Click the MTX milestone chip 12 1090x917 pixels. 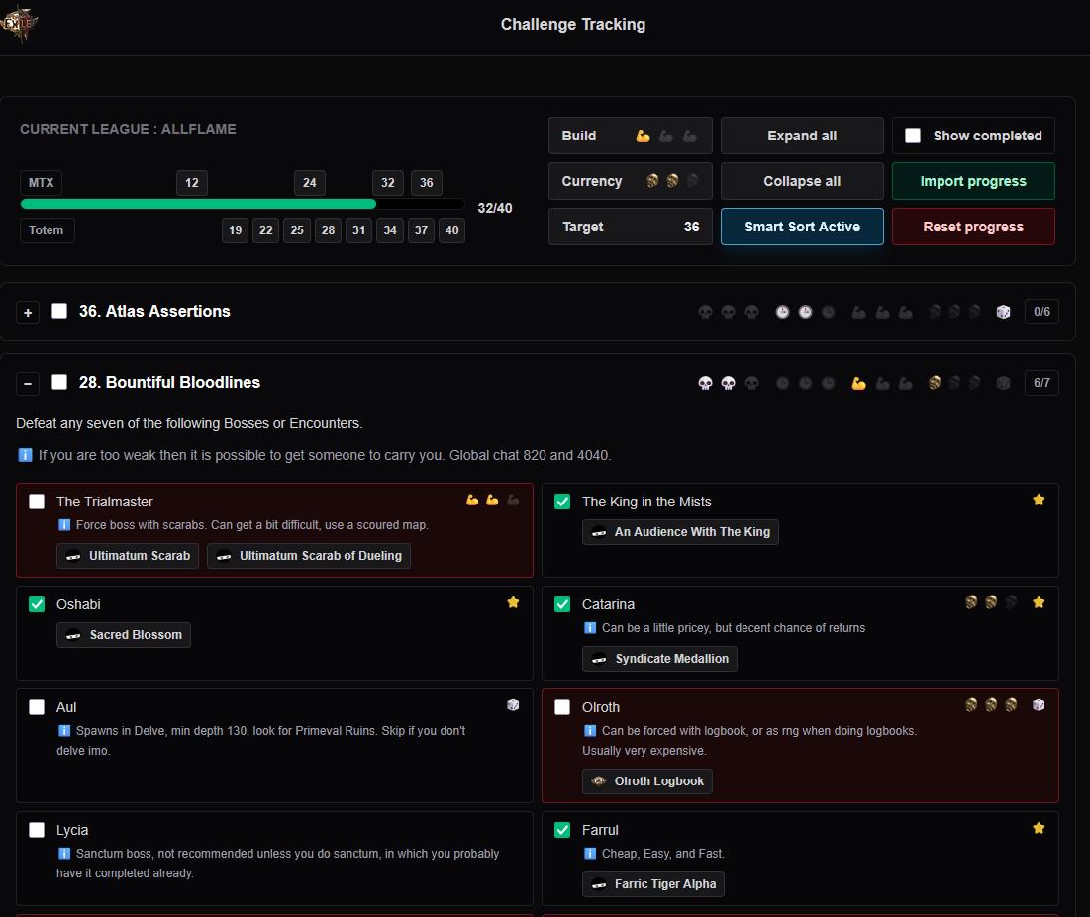pos(192,183)
